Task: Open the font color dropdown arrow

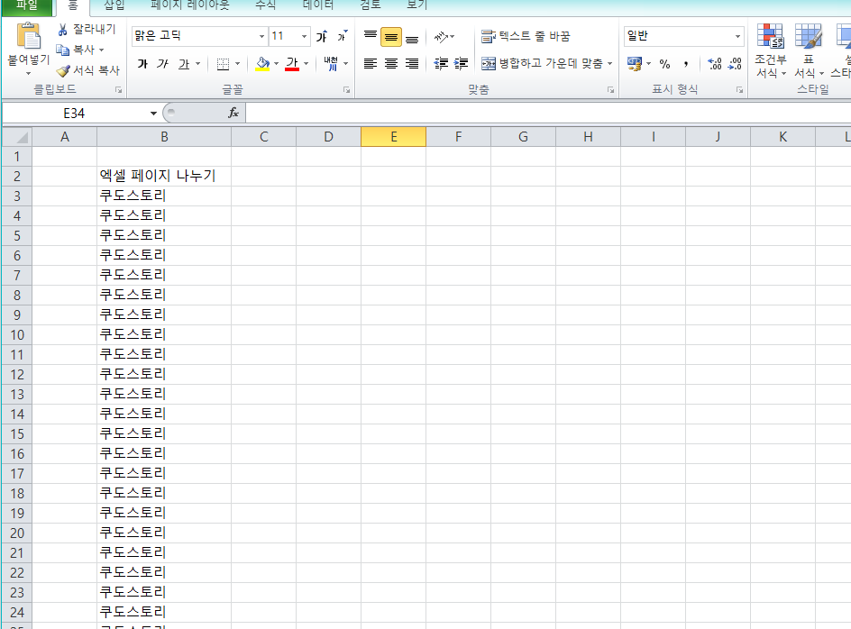Action: 307,64
